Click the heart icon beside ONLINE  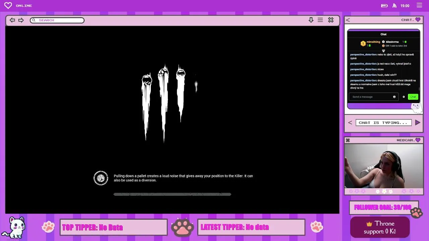pyautogui.click(x=8, y=5)
